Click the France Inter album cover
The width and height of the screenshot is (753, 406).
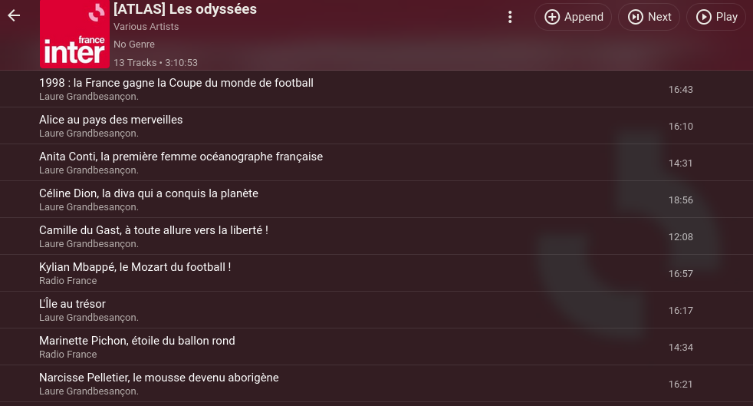point(74,34)
